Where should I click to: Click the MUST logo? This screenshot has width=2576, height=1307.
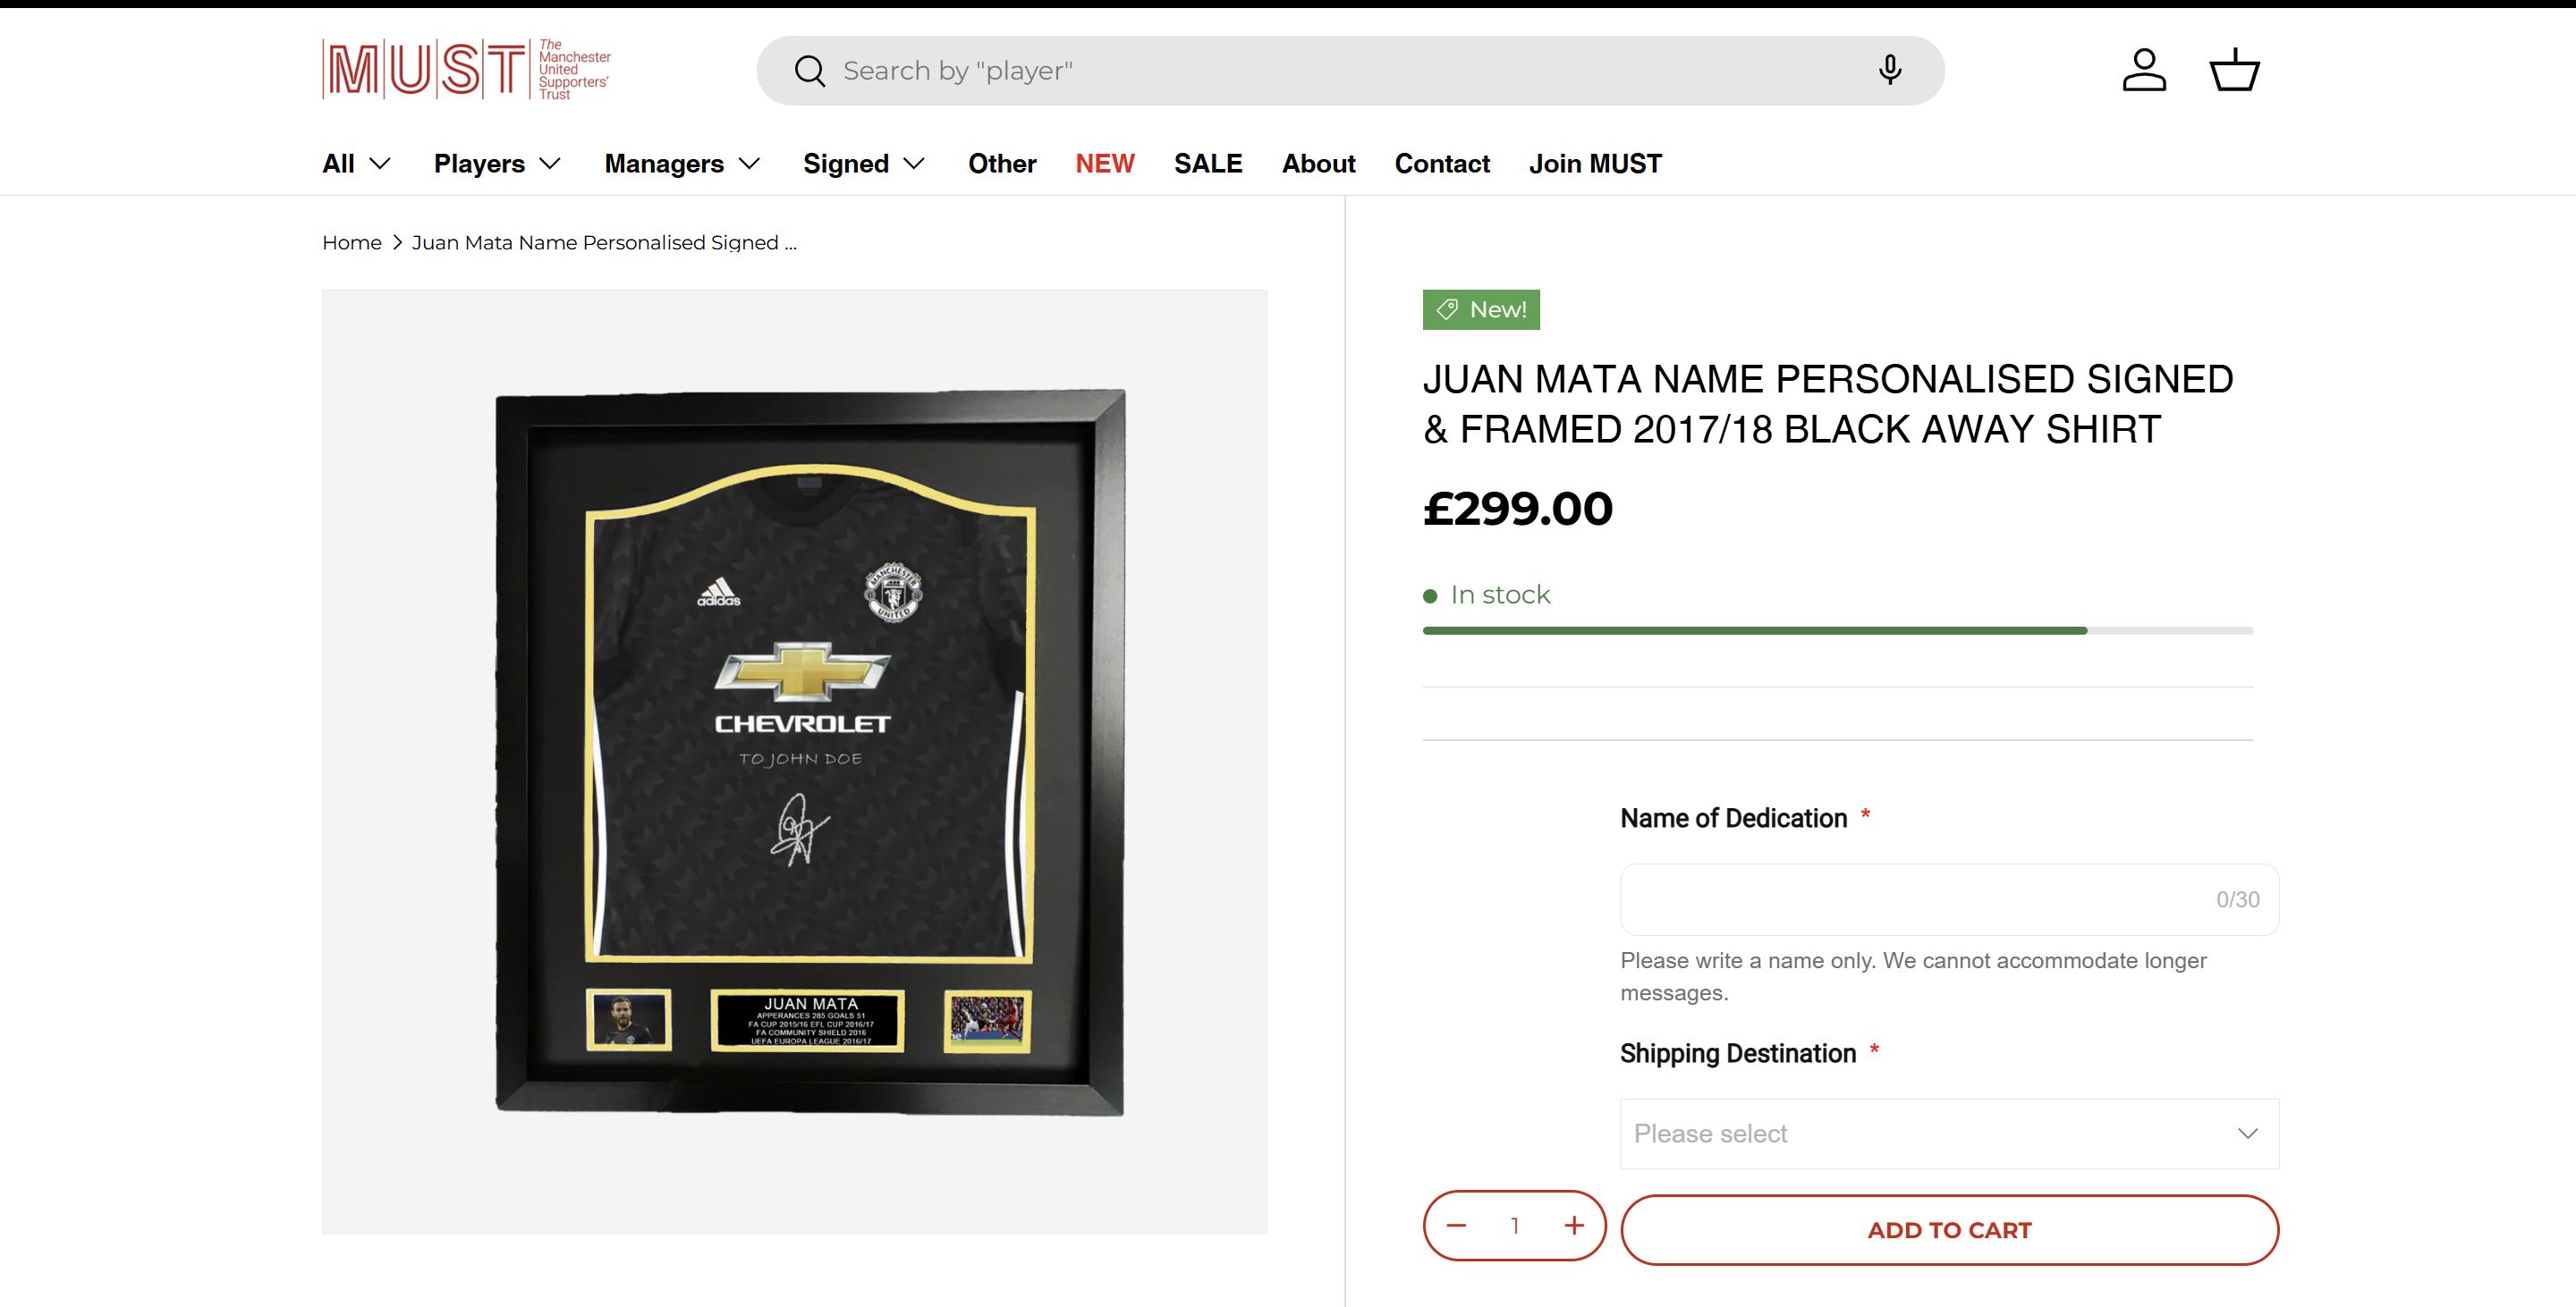tap(466, 69)
